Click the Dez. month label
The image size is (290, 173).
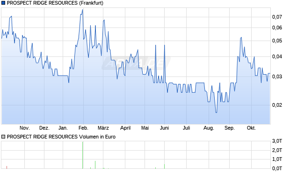point(44,128)
